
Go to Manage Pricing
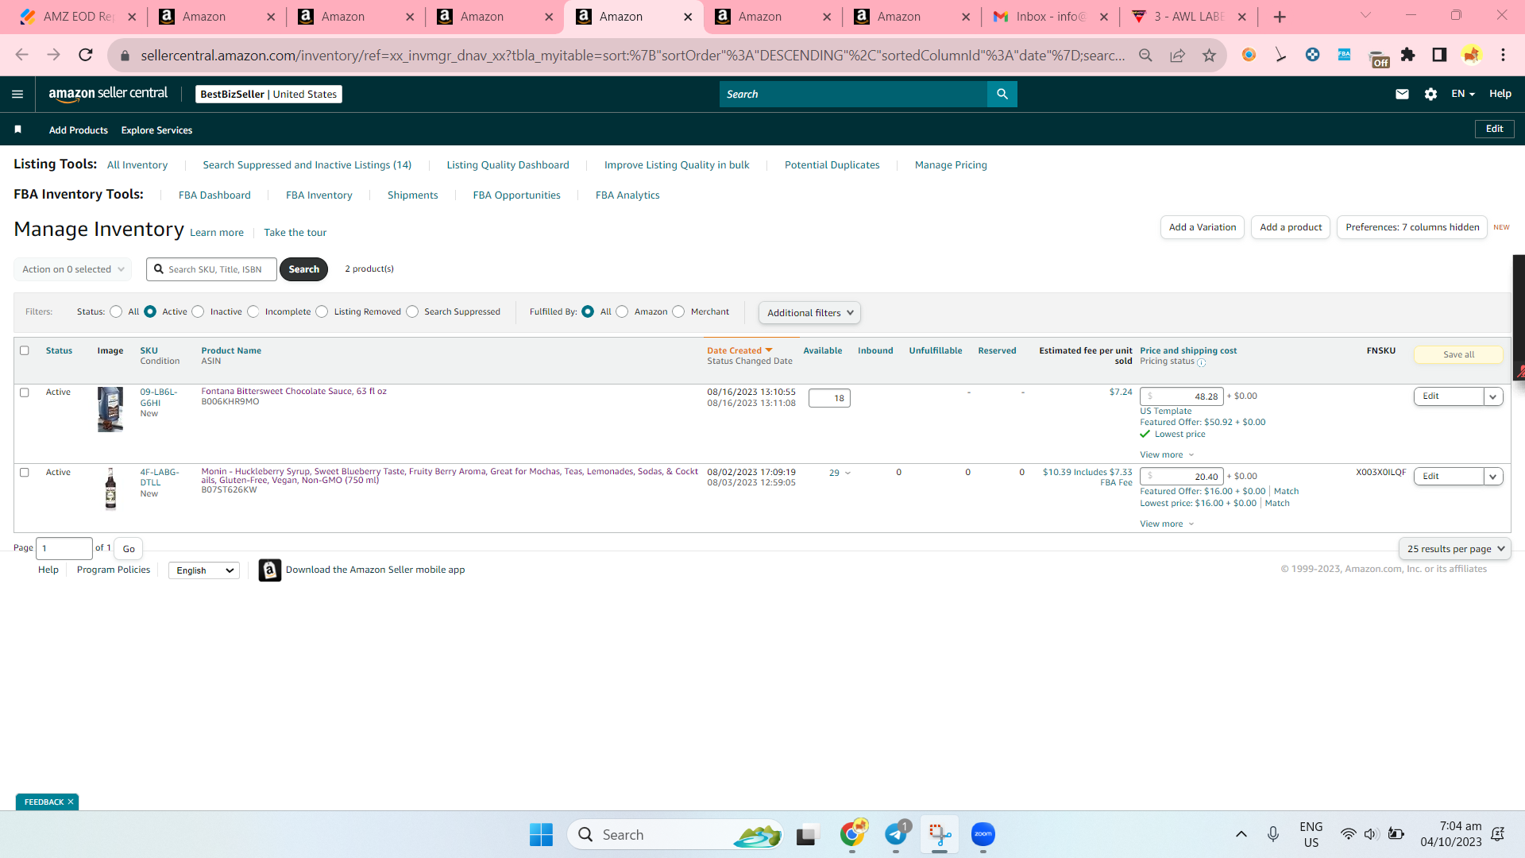(951, 165)
